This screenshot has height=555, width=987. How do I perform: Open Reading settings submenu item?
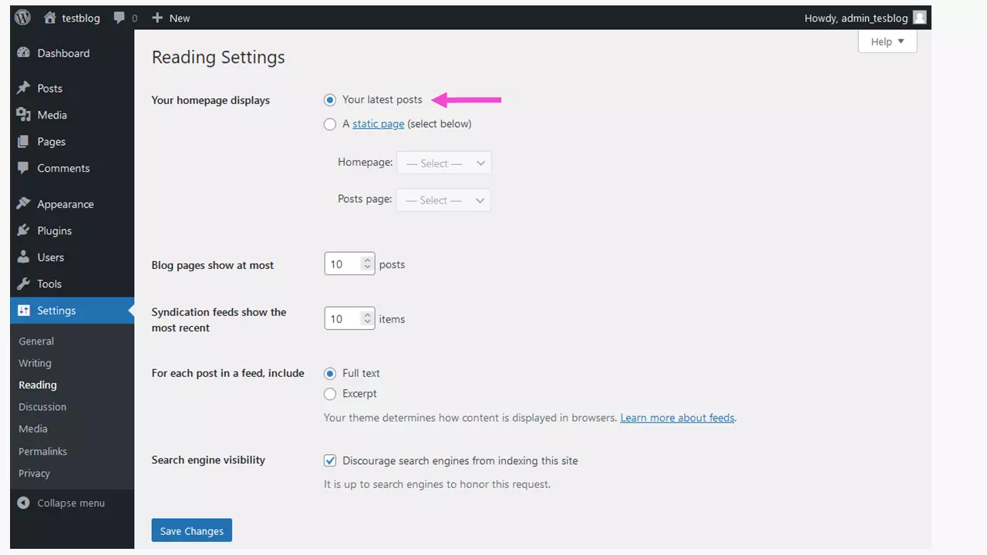(x=38, y=385)
